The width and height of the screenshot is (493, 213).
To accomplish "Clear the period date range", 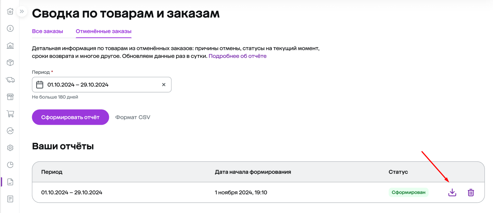I will [x=164, y=85].
